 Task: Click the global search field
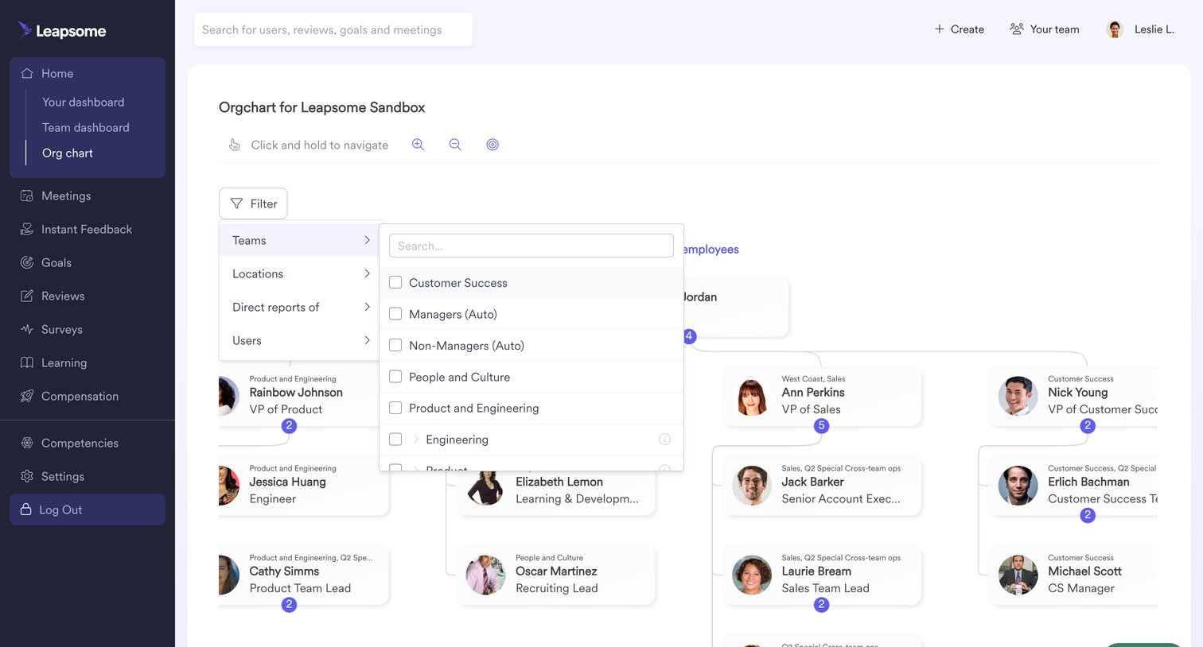(x=333, y=29)
